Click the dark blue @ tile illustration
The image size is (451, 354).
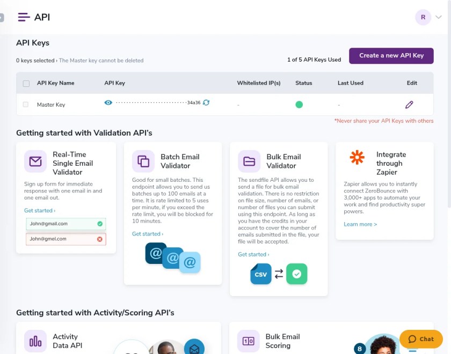[x=155, y=253]
